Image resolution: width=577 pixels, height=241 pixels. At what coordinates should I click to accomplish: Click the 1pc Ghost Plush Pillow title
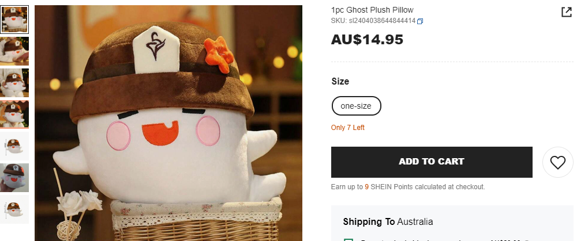(x=372, y=10)
